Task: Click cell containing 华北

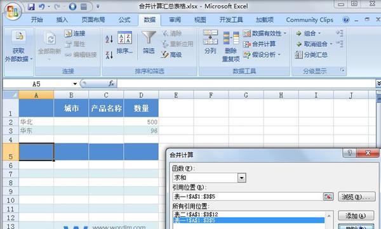Action: point(36,122)
